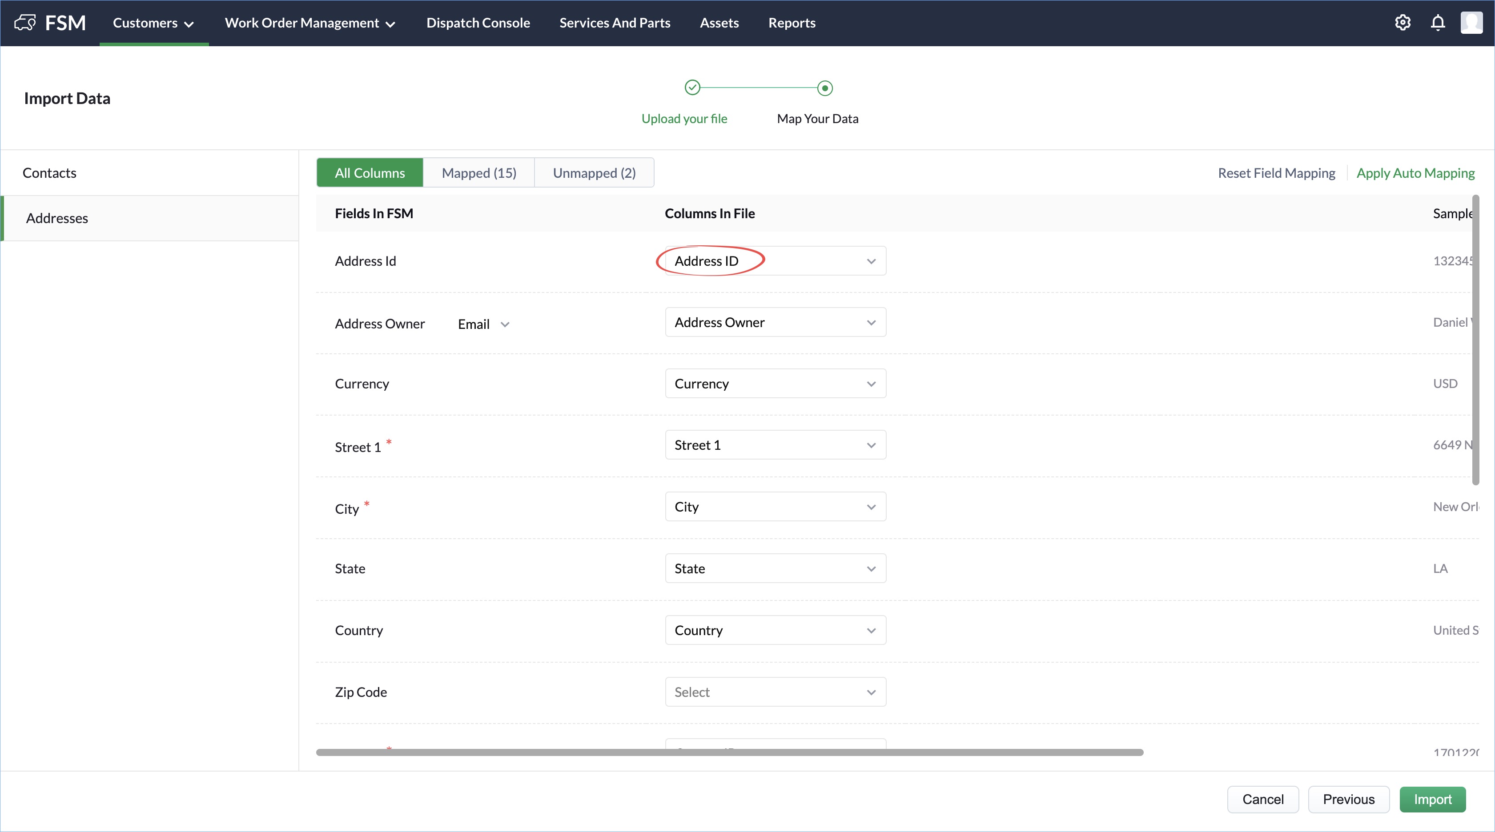Click the Import button
The width and height of the screenshot is (1495, 832).
[x=1432, y=799]
